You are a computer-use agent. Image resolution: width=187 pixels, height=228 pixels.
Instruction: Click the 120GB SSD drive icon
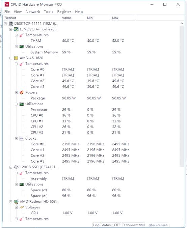[16, 167]
